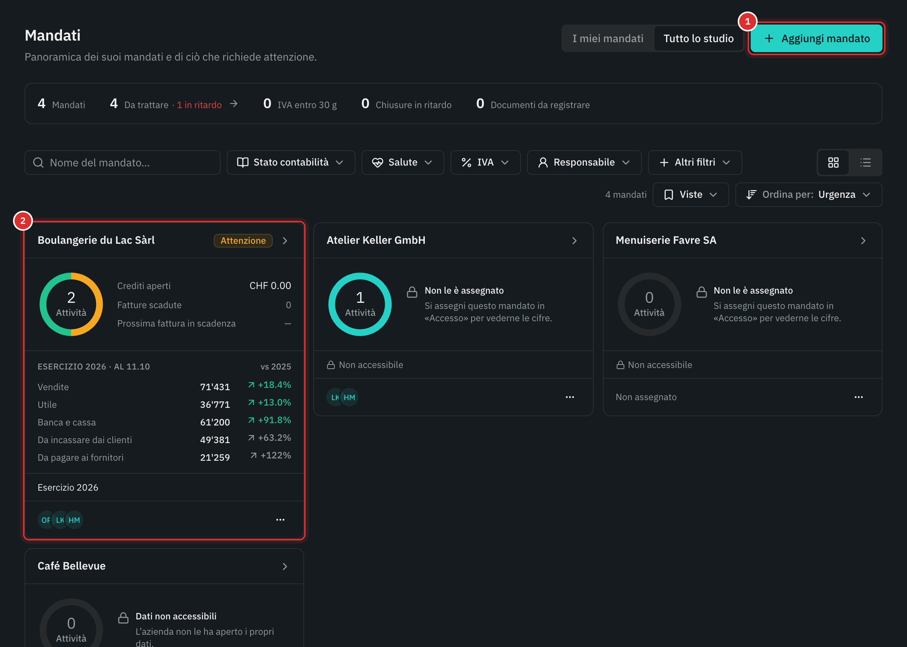Click OF avatar on Boulangerie card
Screen dimensions: 907x647
point(46,520)
